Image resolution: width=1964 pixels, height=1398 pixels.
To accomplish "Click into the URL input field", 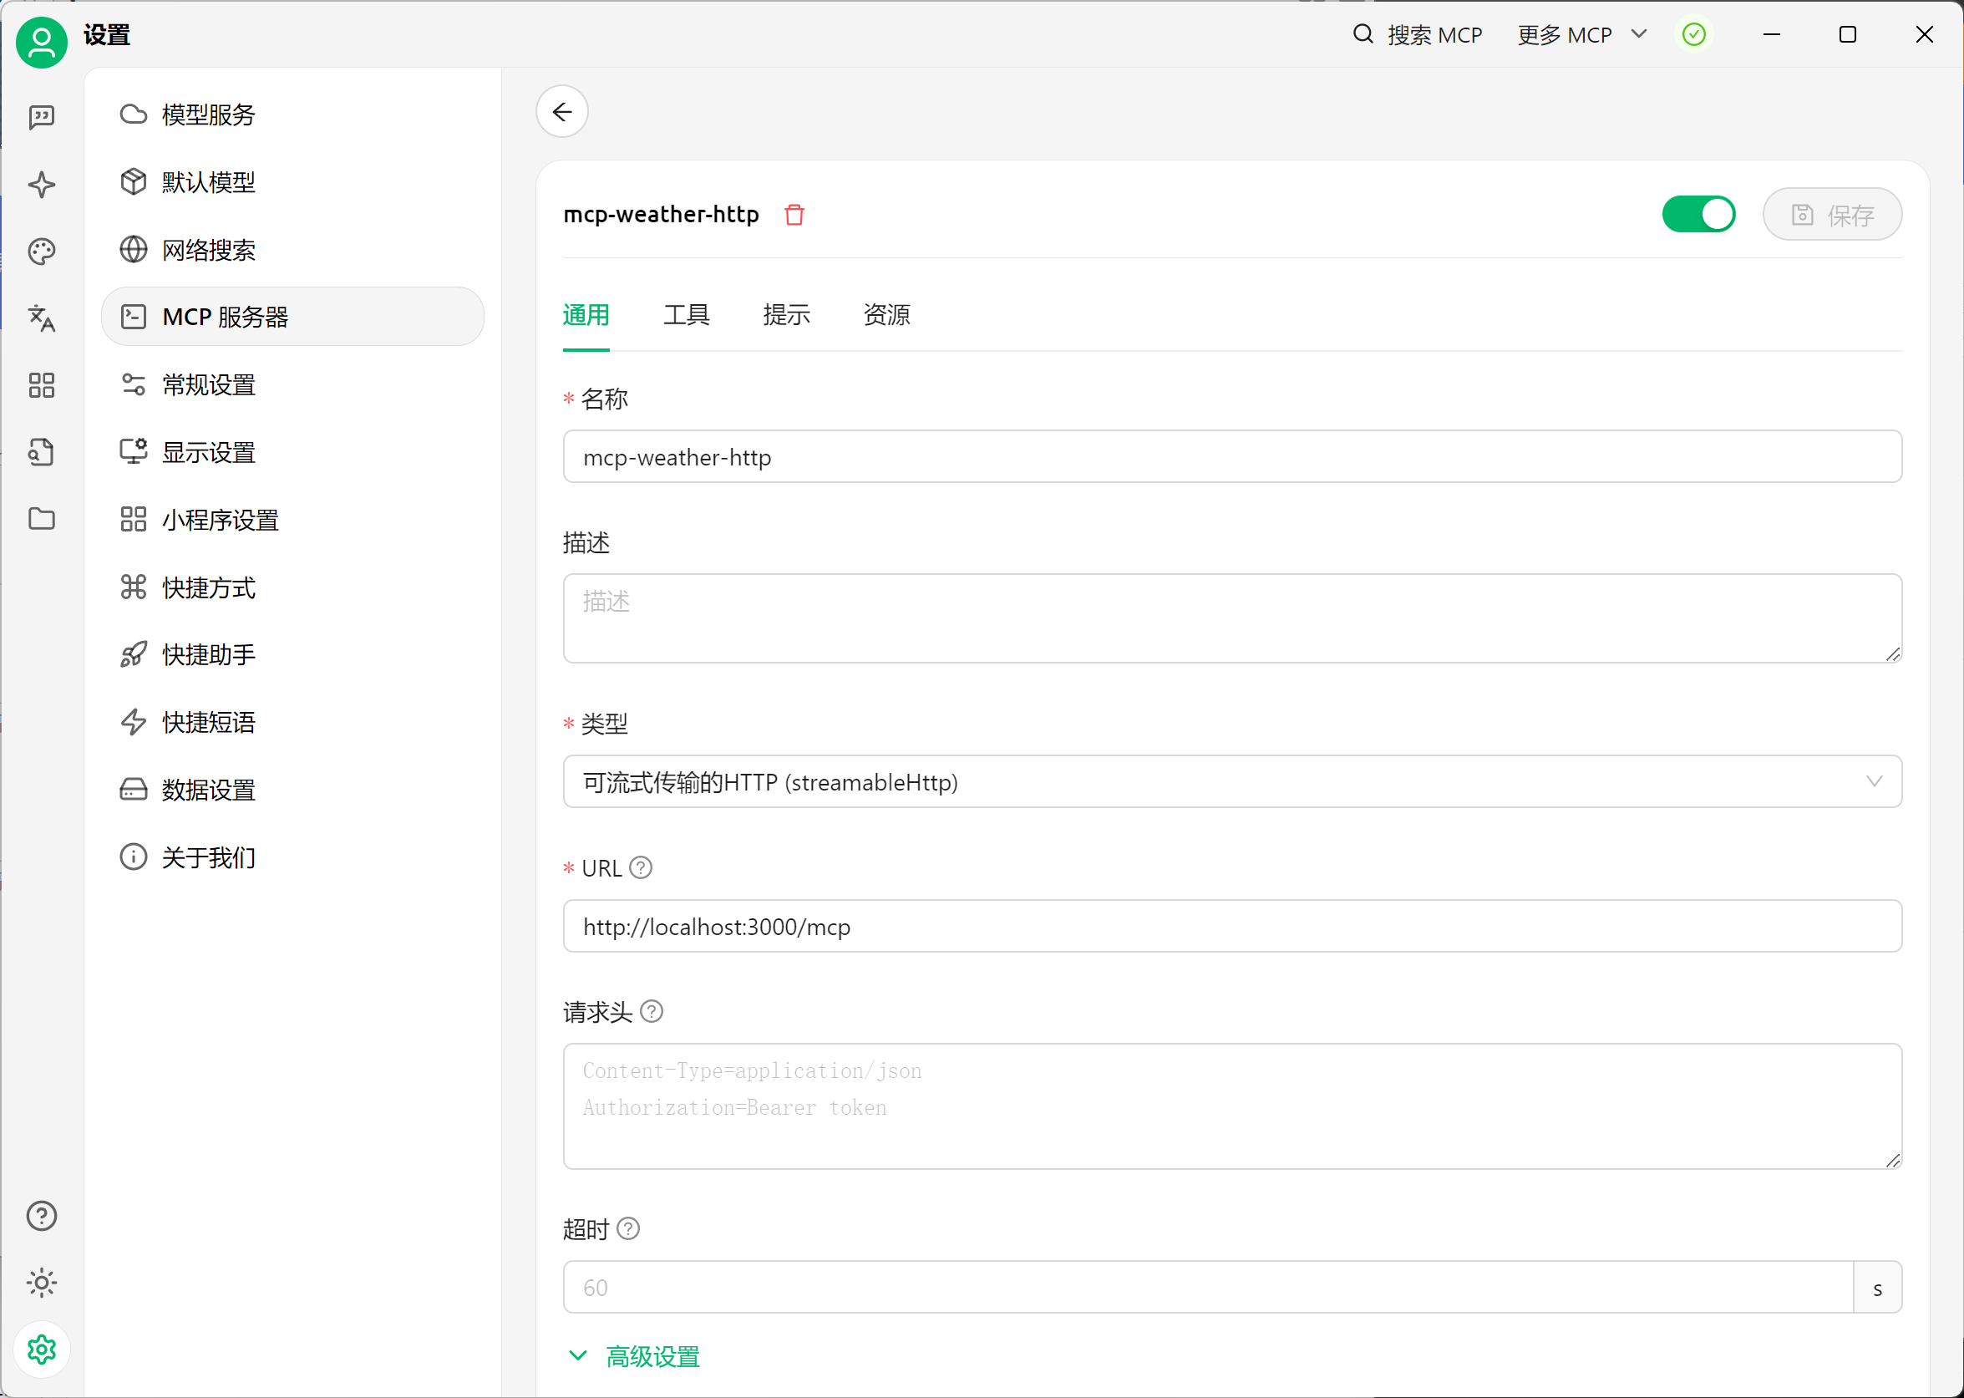I will click(1231, 926).
